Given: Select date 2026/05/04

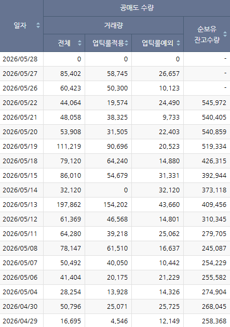Looking at the screenshot, I should [20, 292].
